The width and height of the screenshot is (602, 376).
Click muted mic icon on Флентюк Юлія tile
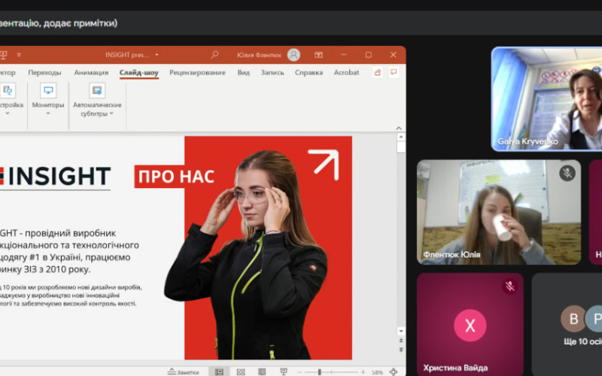pyautogui.click(x=567, y=173)
